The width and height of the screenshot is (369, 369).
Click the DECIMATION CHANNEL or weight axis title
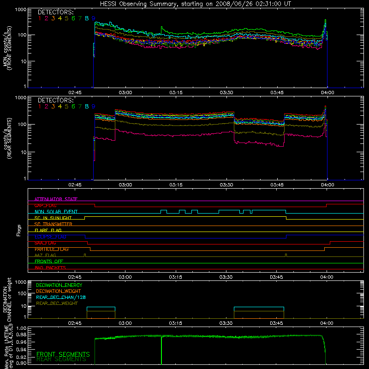(7, 299)
